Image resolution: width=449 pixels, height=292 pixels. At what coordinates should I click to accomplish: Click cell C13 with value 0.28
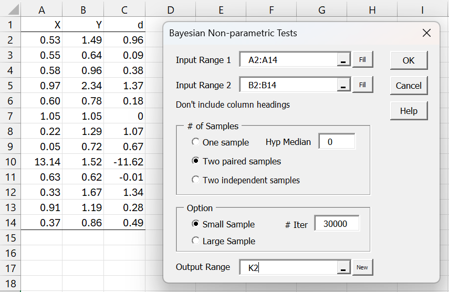(124, 207)
